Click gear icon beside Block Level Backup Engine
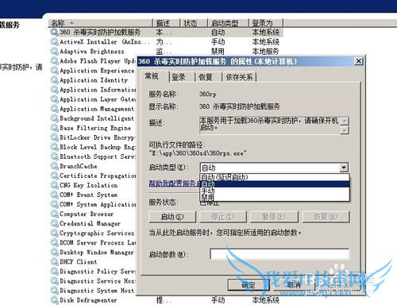 (x=55, y=147)
